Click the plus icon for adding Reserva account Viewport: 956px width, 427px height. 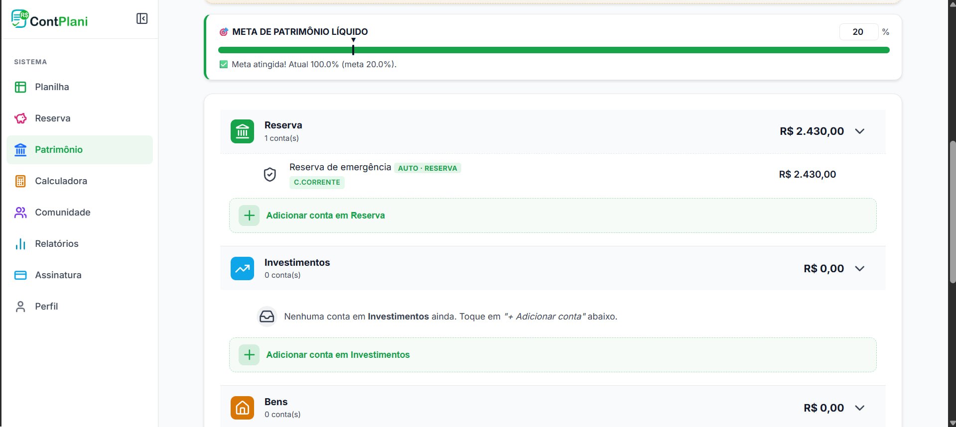(249, 215)
